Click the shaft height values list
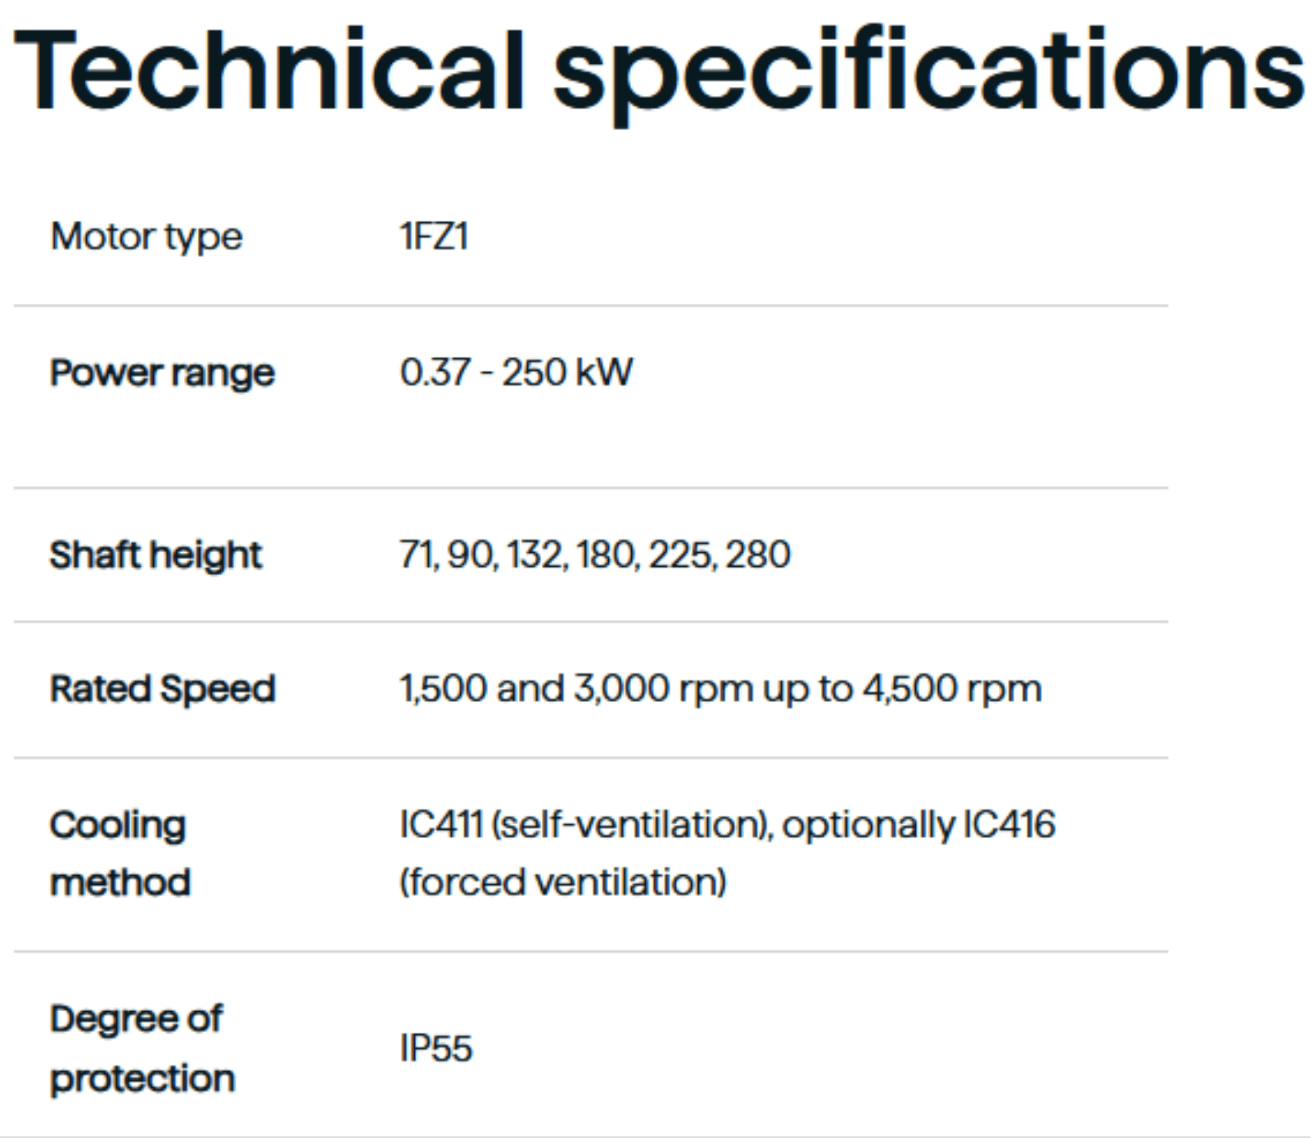This screenshot has width=1311, height=1138. (595, 555)
